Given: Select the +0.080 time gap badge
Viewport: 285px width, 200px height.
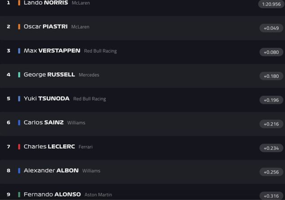Looking at the screenshot, I should click(271, 52).
